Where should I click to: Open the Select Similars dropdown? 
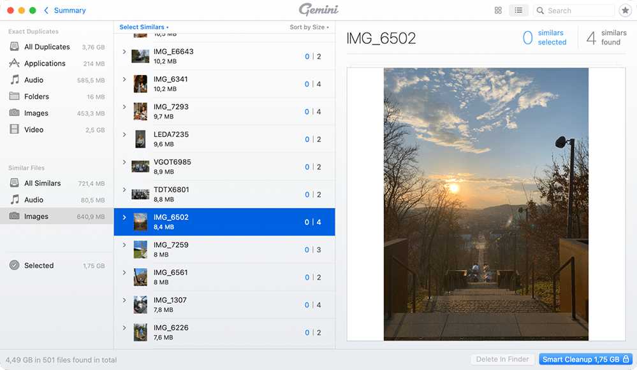tap(144, 27)
